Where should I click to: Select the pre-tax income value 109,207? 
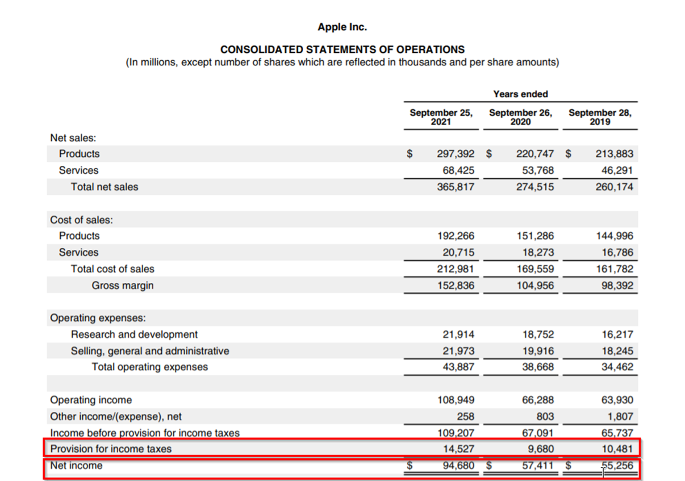456,433
